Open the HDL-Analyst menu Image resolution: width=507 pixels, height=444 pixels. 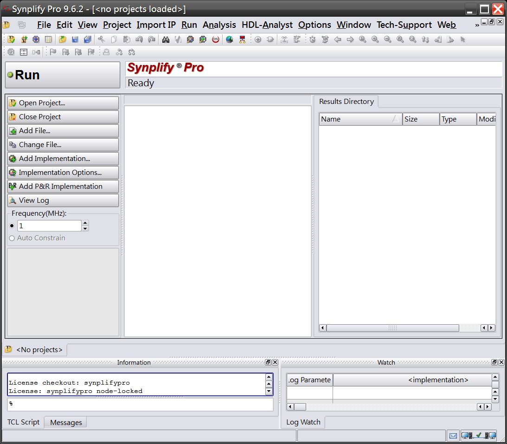(x=267, y=25)
